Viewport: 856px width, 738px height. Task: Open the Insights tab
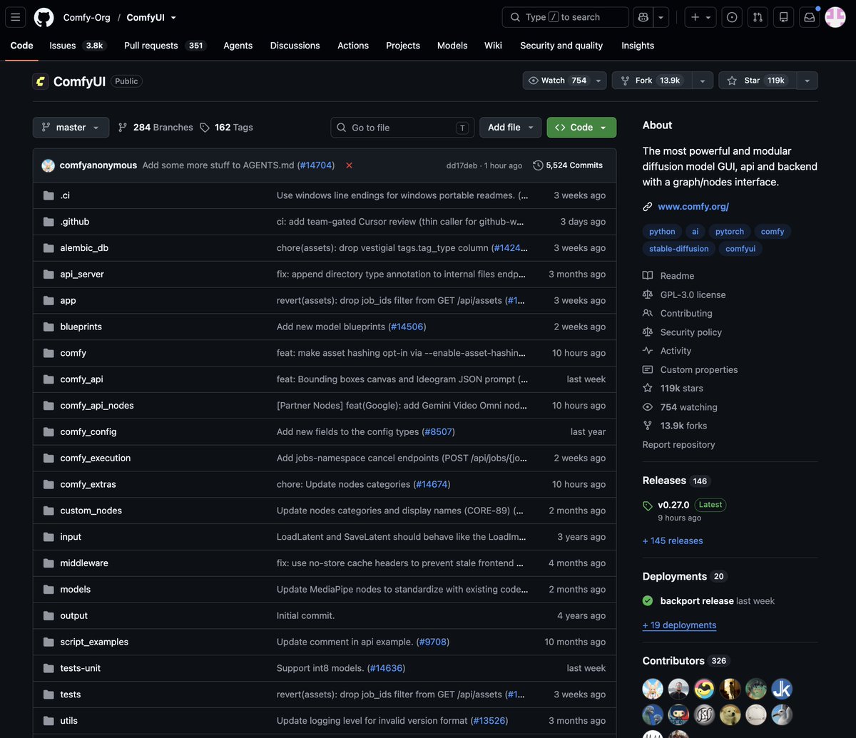tap(638, 46)
